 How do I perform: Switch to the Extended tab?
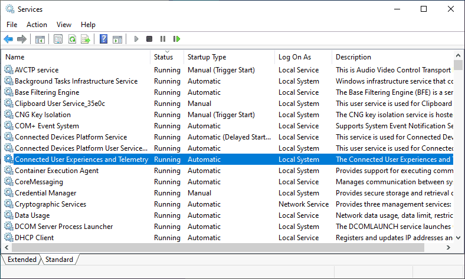22,260
